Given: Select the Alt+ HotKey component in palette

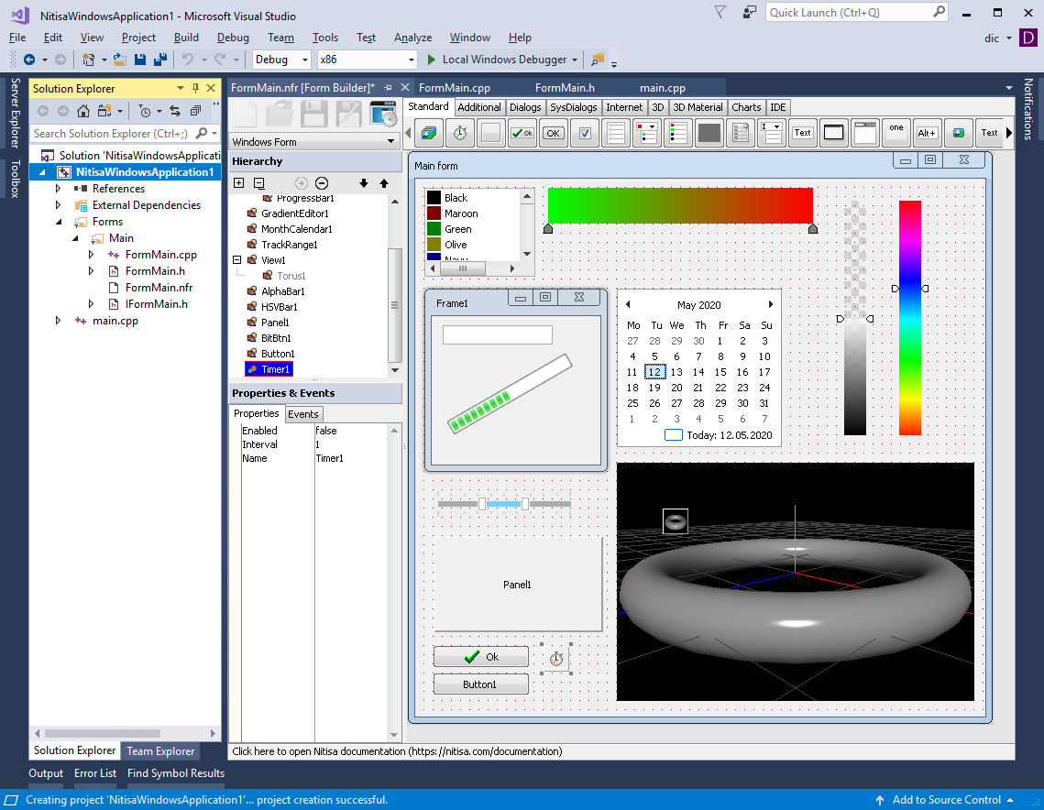Looking at the screenshot, I should pyautogui.click(x=927, y=133).
